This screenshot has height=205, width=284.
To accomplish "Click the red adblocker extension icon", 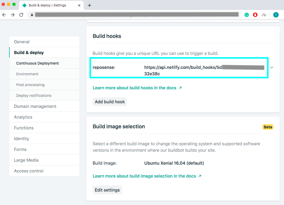I will tap(255, 15).
